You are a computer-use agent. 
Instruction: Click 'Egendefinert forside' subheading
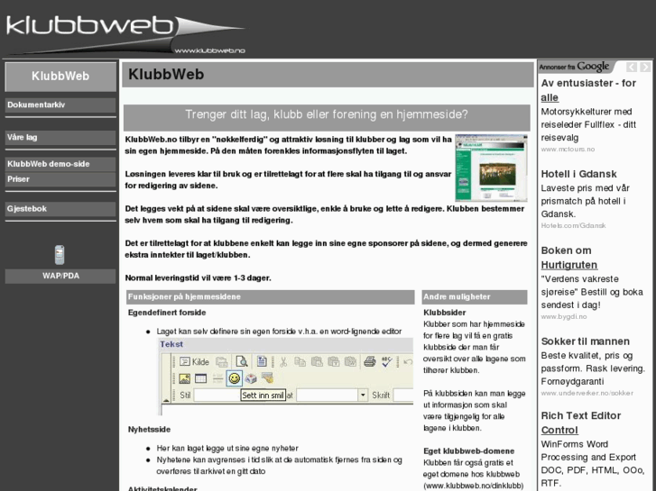tap(167, 313)
